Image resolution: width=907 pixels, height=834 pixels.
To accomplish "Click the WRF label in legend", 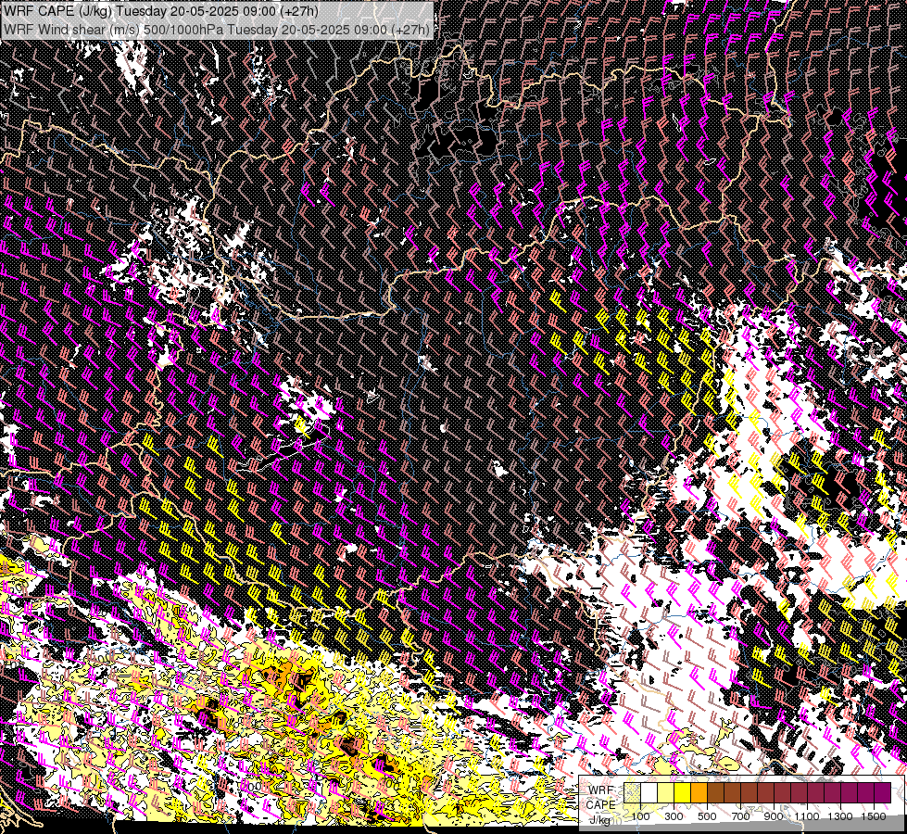I will [x=600, y=790].
